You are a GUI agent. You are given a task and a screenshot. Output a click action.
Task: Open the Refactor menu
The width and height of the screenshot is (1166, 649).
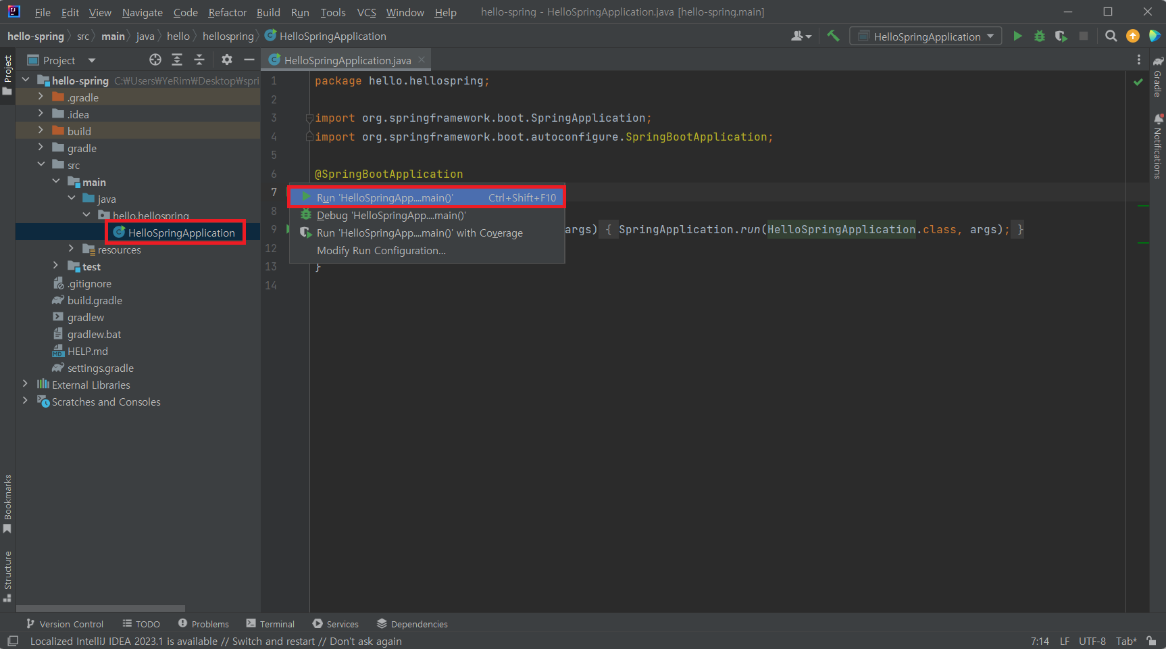228,12
